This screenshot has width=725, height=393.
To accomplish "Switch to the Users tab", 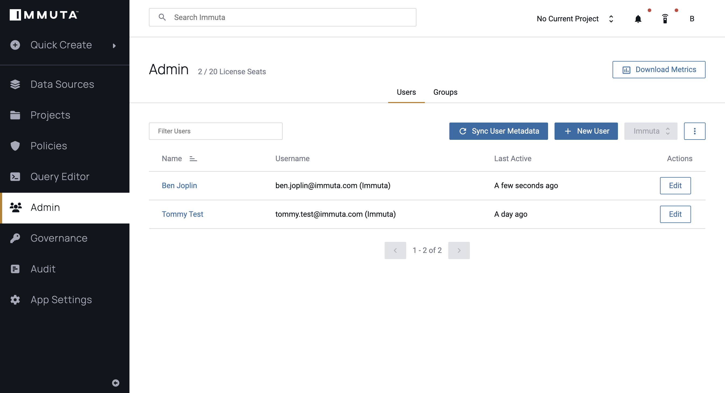I will (406, 92).
